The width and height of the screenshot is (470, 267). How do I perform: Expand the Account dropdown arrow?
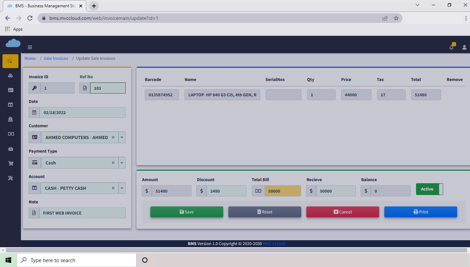coord(122,188)
